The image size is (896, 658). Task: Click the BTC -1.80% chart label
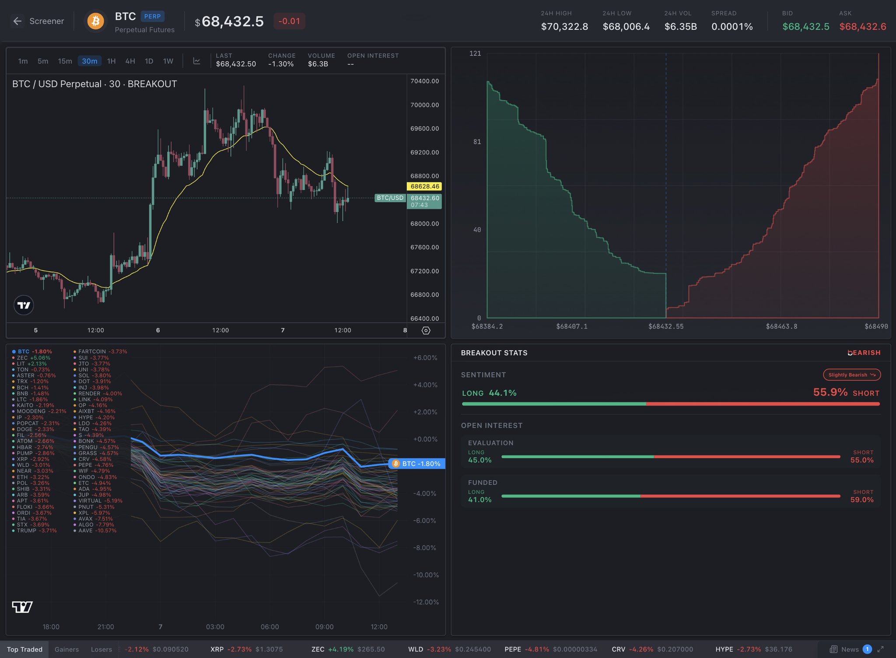pos(416,463)
